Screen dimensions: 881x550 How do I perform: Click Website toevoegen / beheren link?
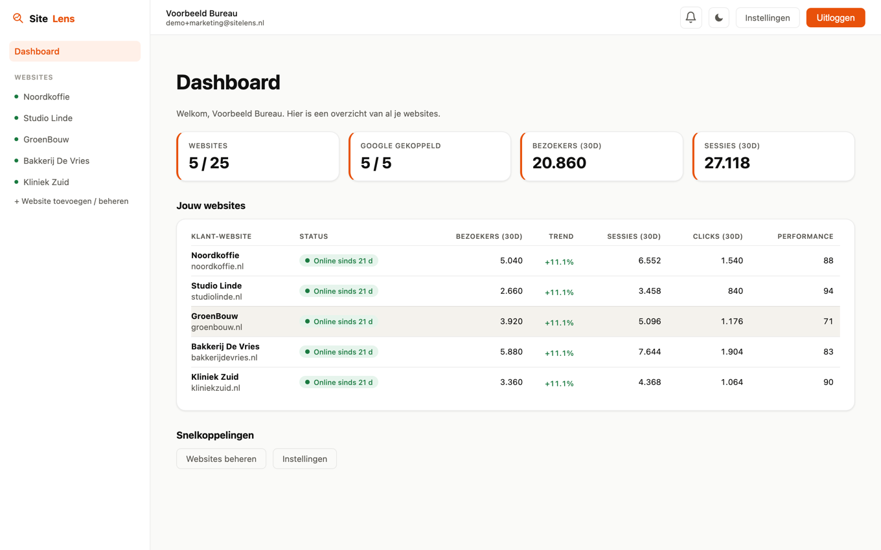(x=71, y=201)
